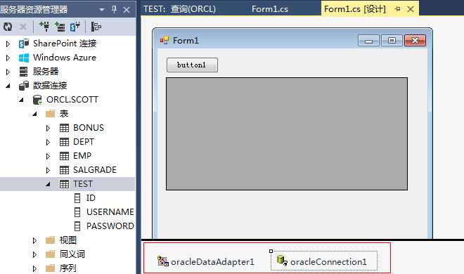
Task: Click the Form1 title bar icon
Action: [x=164, y=40]
